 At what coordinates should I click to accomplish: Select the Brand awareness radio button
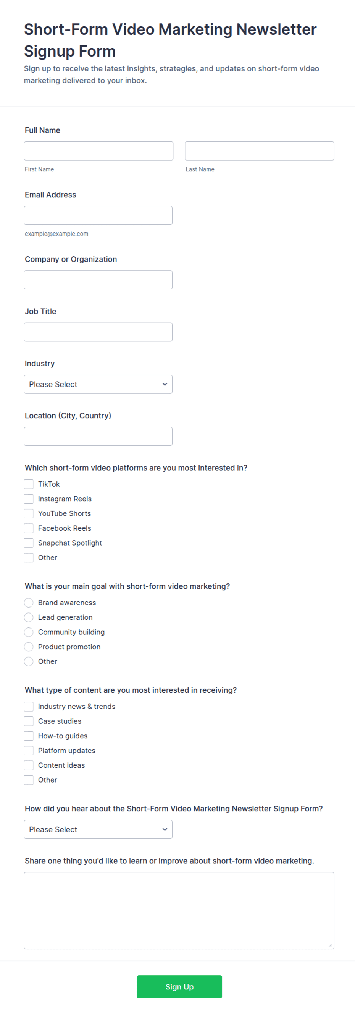click(29, 603)
